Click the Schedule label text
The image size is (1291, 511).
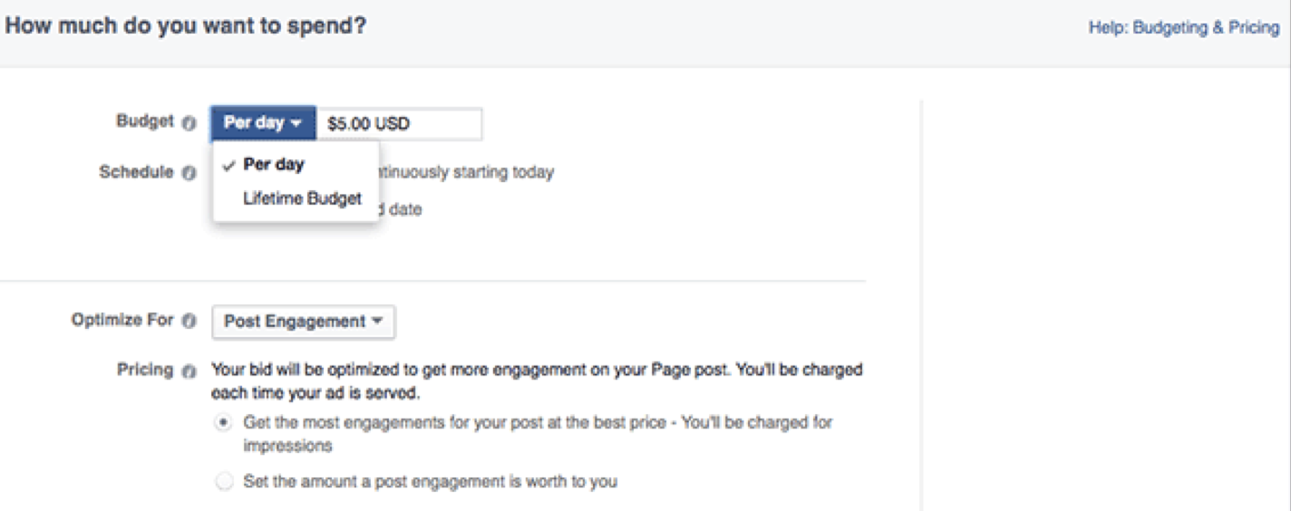point(136,172)
